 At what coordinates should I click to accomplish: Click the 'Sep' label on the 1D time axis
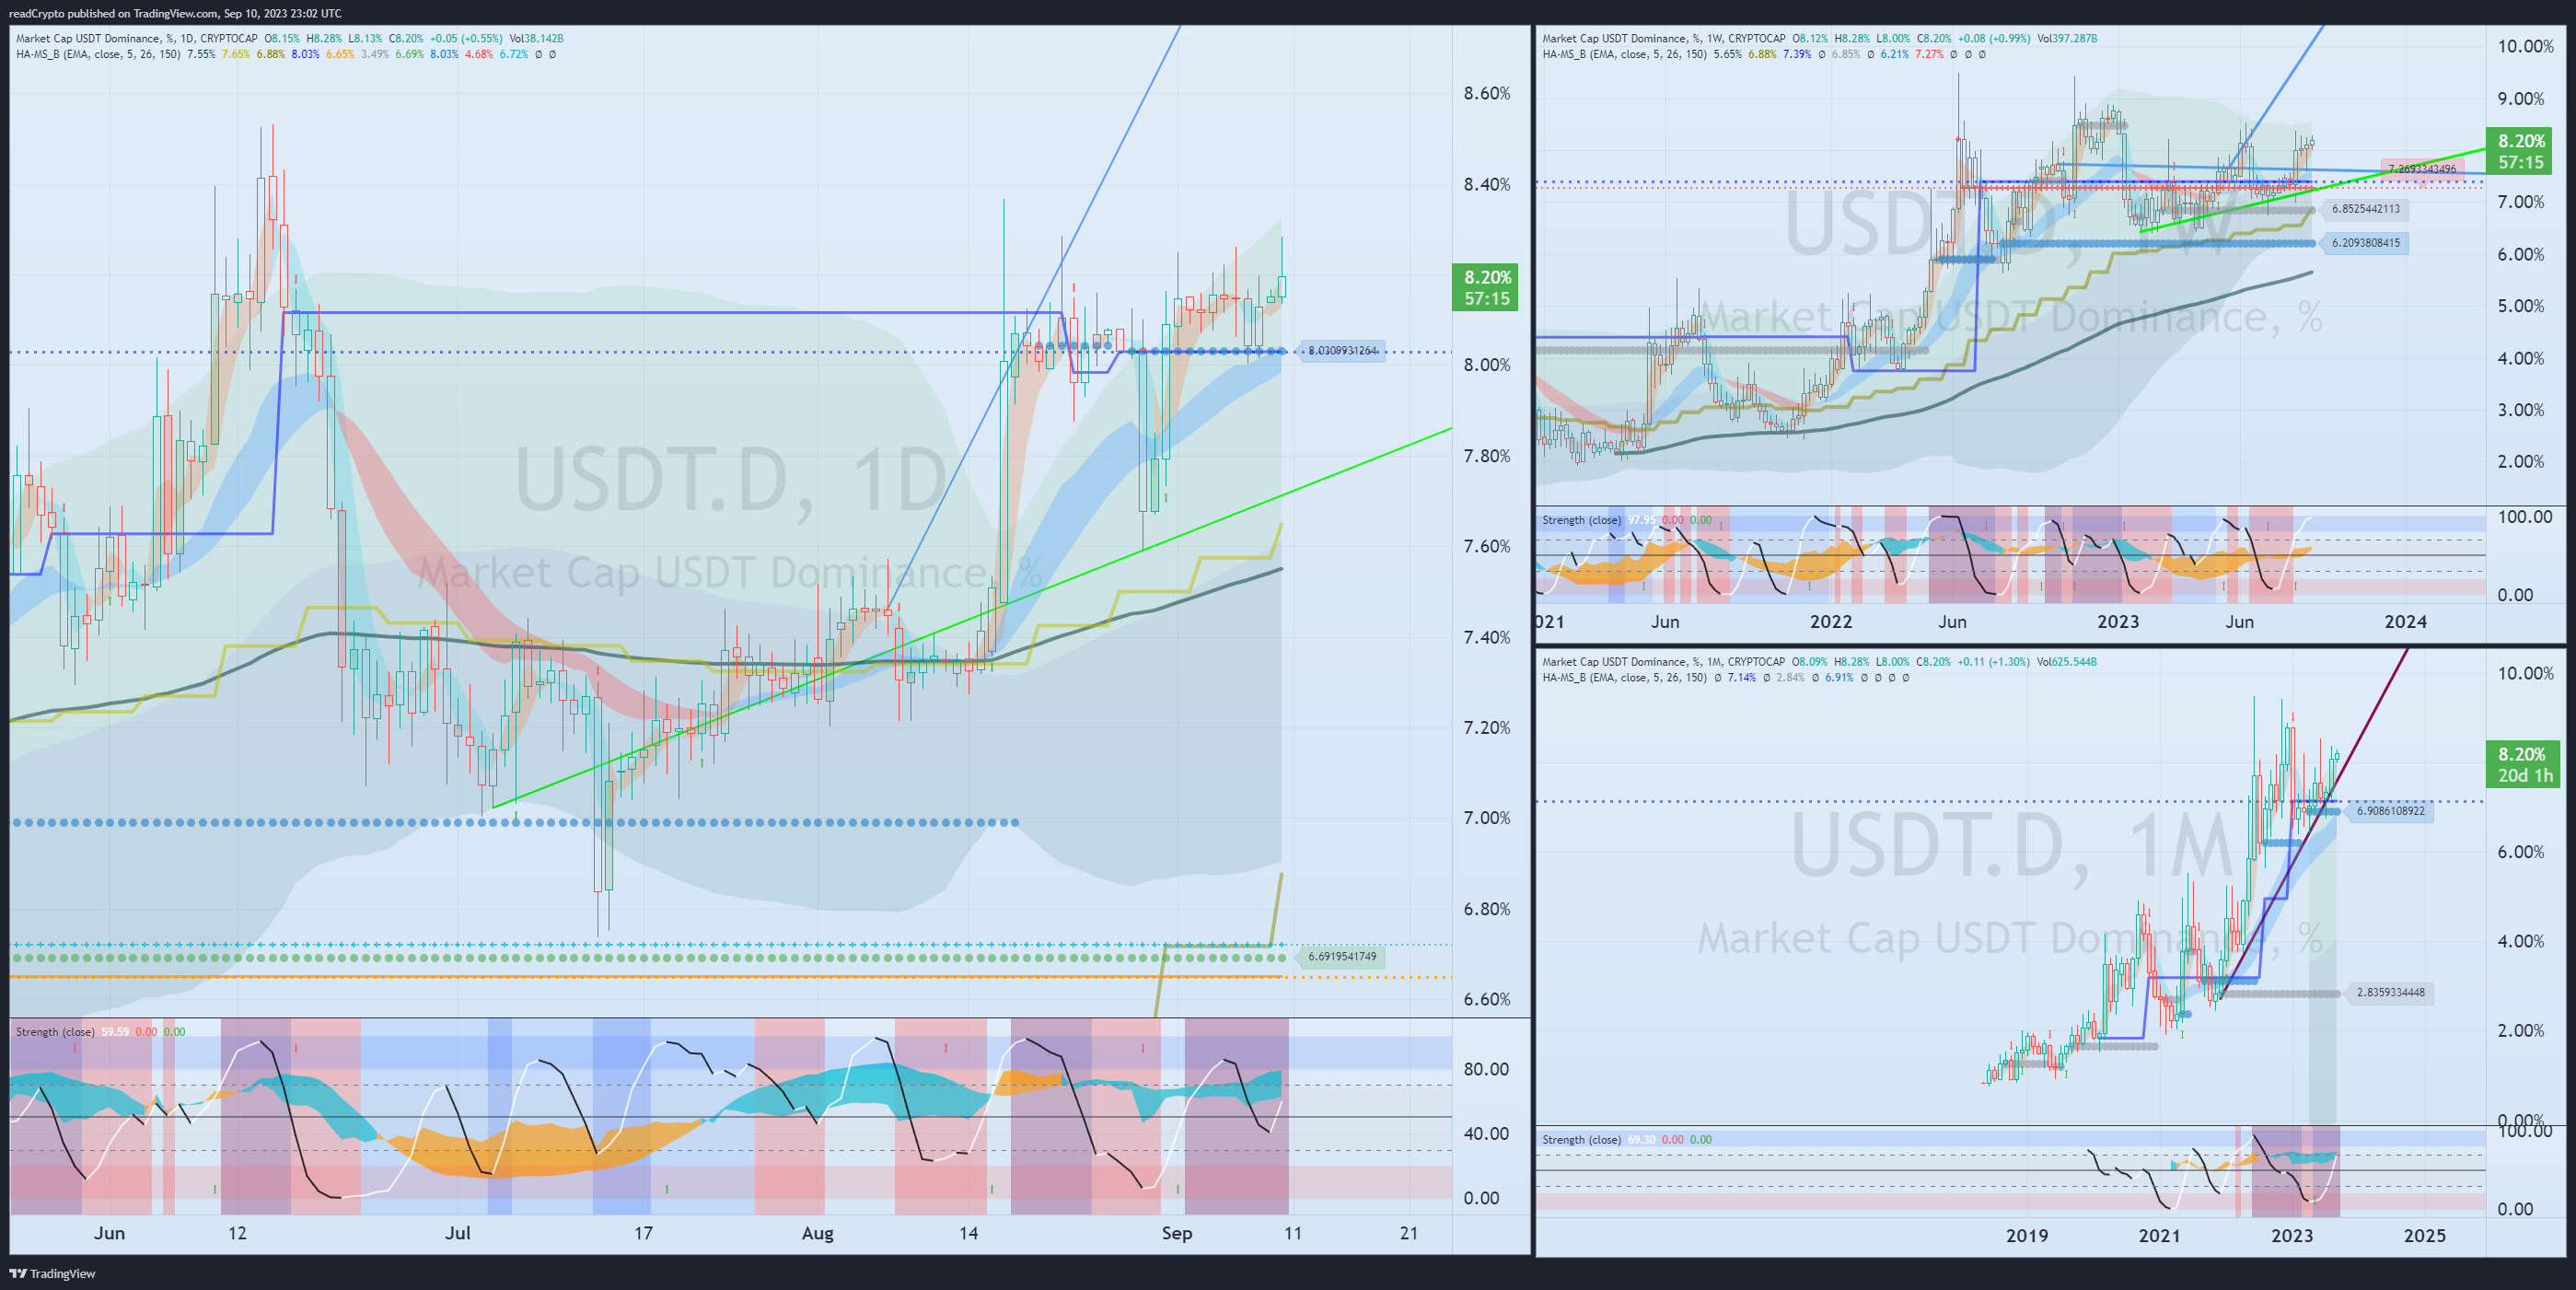point(1177,1233)
